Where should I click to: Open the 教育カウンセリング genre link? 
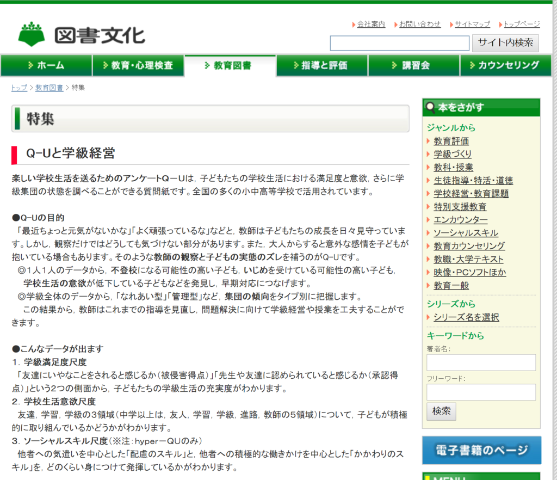point(469,246)
